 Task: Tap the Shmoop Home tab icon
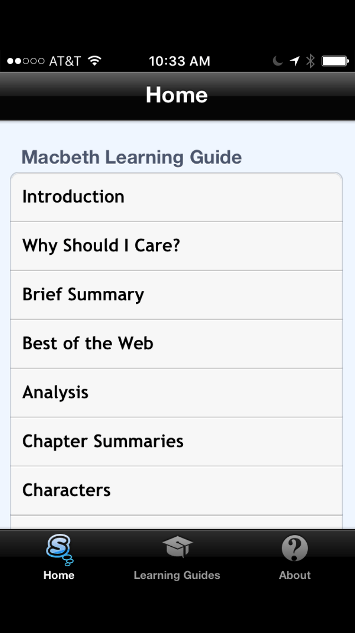(59, 549)
